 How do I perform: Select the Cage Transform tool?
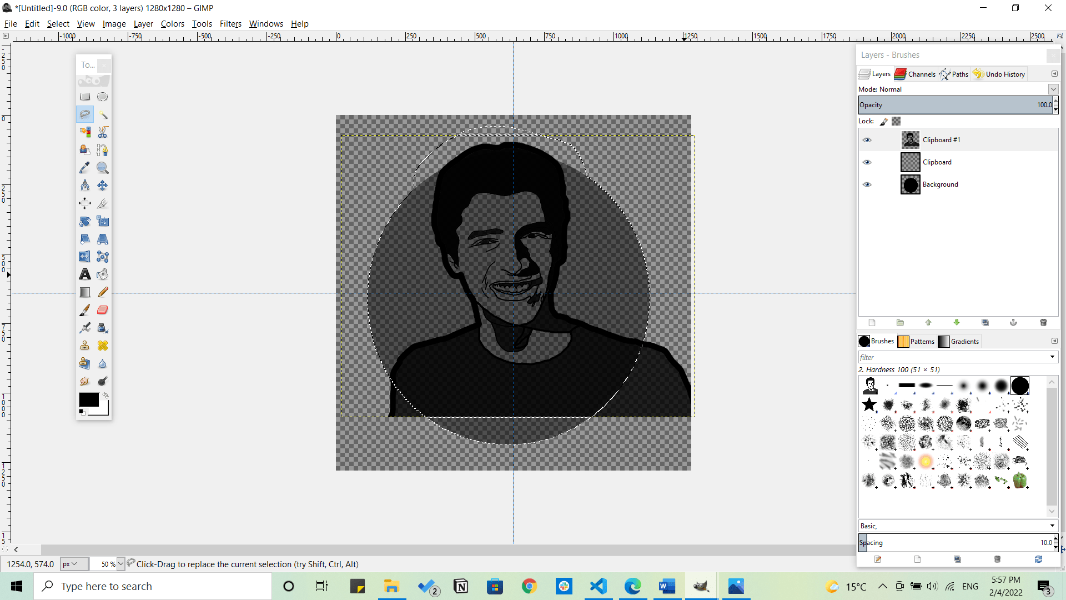point(103,257)
